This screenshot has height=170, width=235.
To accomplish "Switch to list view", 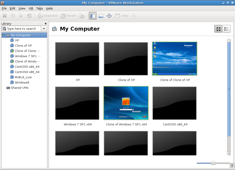I will 226,29.
